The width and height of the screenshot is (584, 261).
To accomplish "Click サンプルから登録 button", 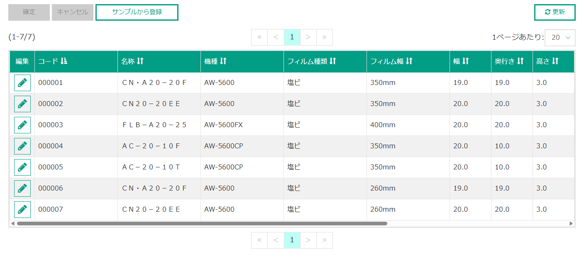I will tap(137, 12).
